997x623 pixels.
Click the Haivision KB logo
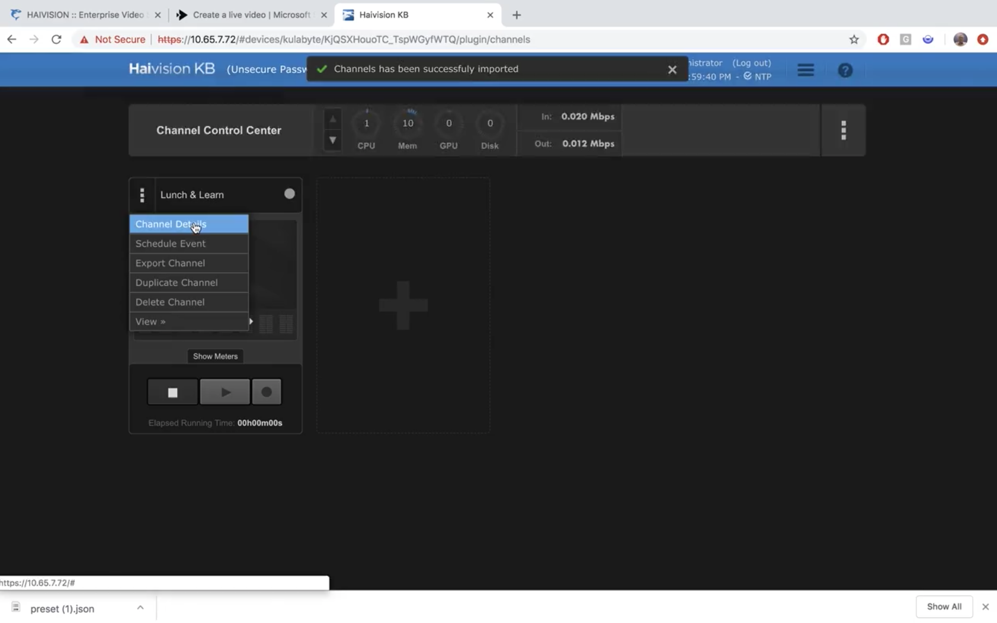(x=172, y=69)
